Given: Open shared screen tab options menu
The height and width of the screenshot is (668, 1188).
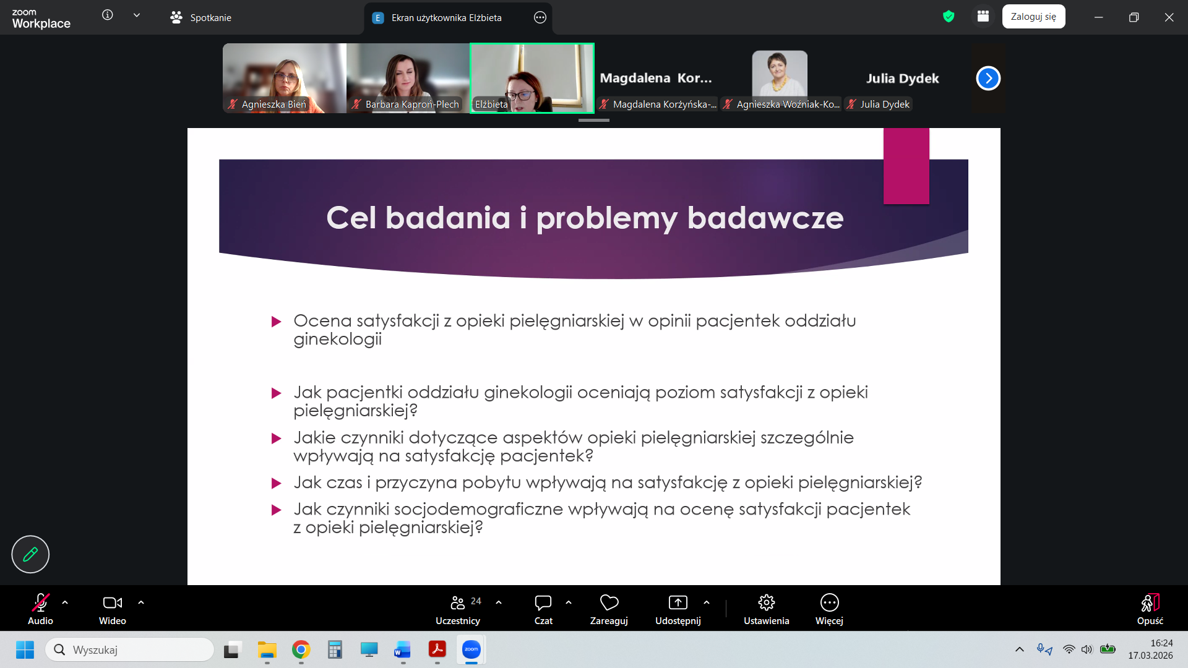Looking at the screenshot, I should click(540, 18).
